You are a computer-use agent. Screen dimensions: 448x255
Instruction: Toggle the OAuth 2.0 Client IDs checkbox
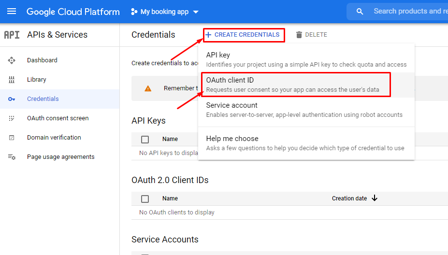click(145, 198)
